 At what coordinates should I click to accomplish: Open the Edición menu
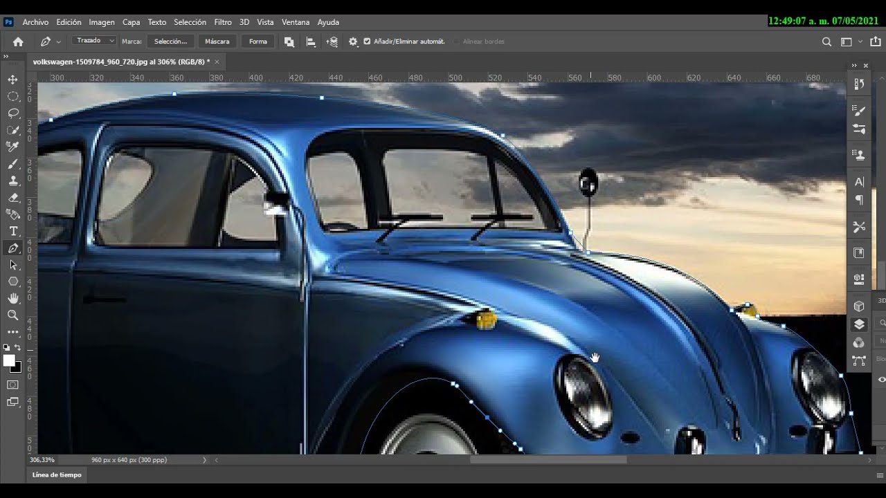point(69,22)
